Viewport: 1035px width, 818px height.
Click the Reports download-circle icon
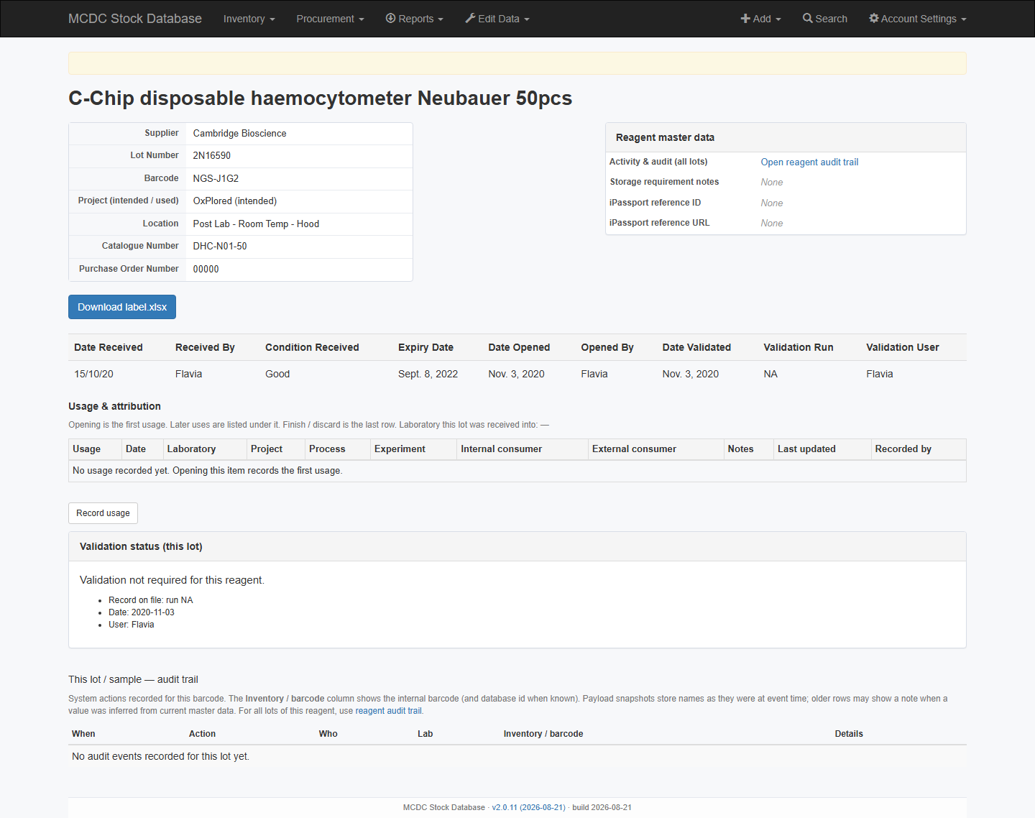click(391, 18)
